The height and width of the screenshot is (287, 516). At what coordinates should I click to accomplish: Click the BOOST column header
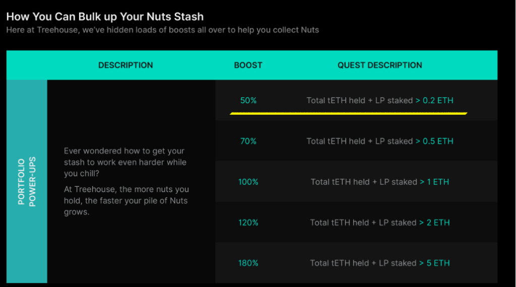[248, 65]
